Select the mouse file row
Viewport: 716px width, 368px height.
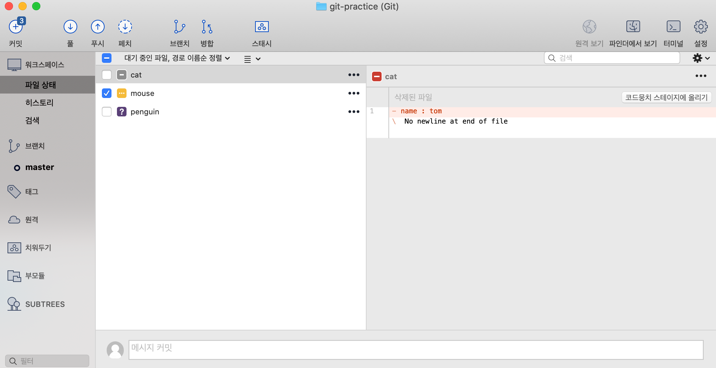(231, 93)
